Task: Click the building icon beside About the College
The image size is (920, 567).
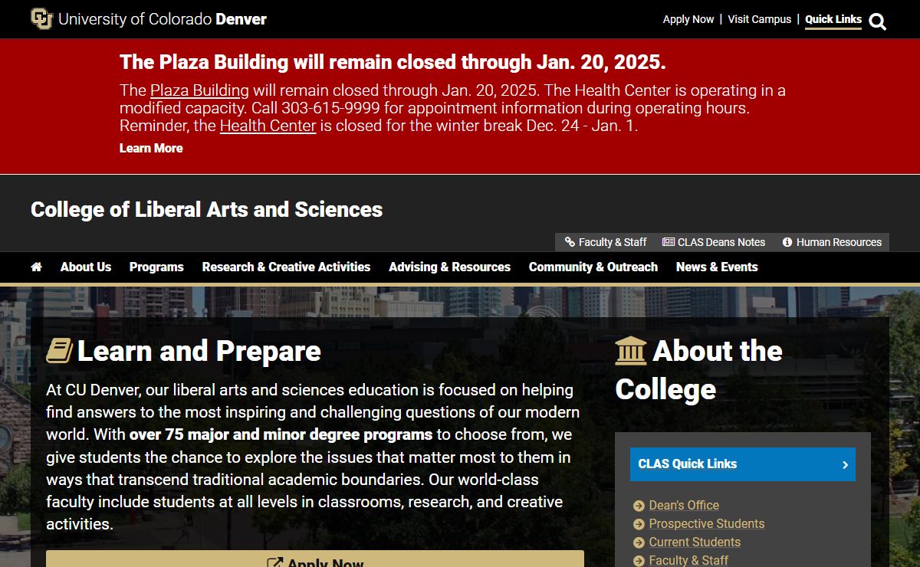Action: tap(631, 350)
